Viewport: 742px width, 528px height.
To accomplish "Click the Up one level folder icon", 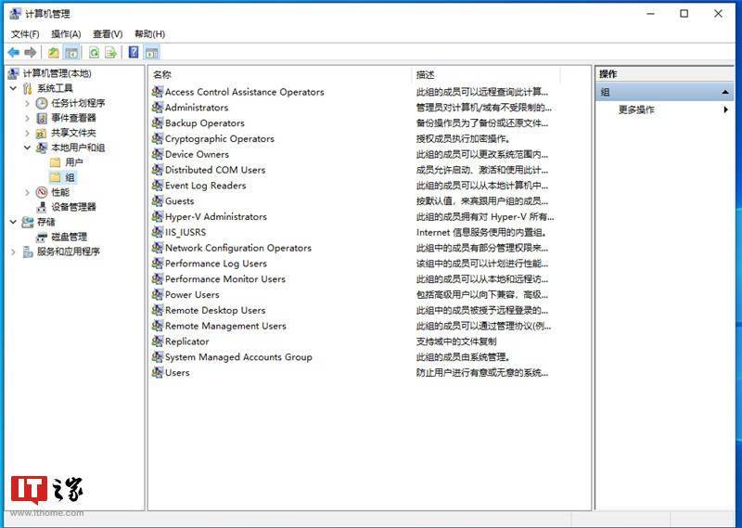I will click(x=54, y=53).
